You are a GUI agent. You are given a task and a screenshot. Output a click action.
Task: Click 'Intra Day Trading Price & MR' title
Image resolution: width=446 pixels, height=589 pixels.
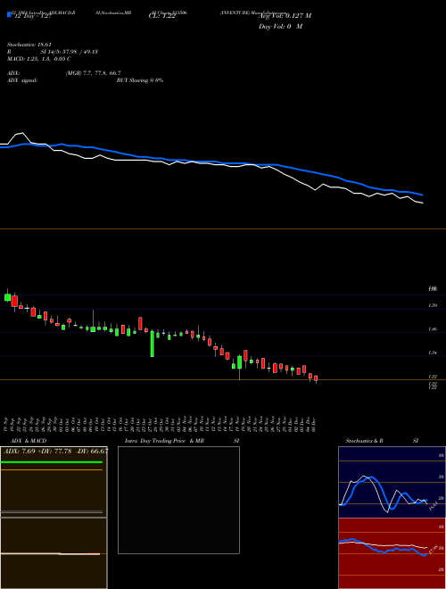click(x=164, y=441)
